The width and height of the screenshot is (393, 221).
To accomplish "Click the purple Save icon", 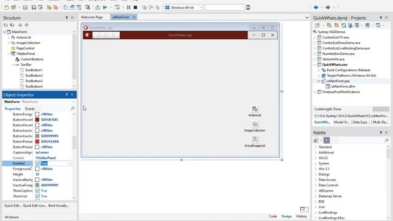I will pos(25,7).
